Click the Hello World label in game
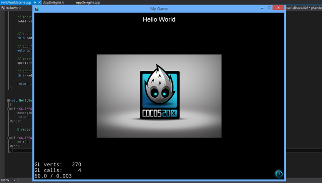322x183 pixels. click(x=159, y=19)
